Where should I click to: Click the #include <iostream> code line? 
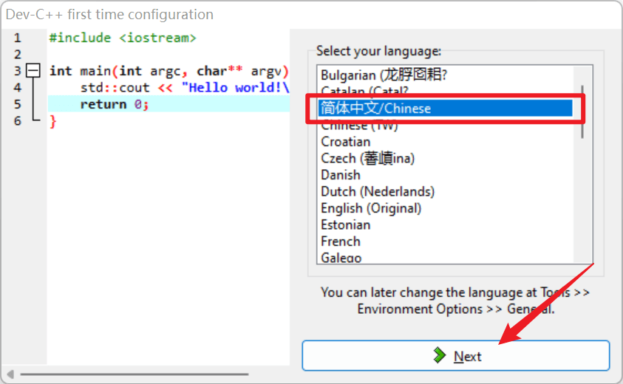(x=123, y=38)
